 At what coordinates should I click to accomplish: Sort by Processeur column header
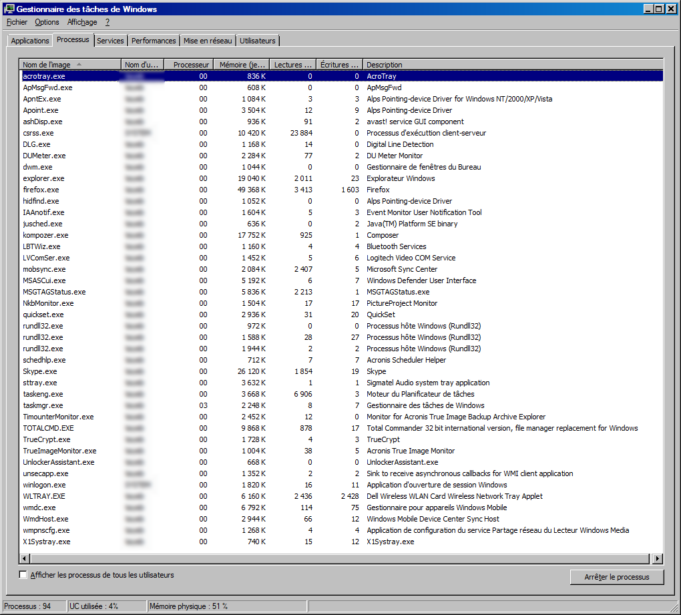pos(188,65)
